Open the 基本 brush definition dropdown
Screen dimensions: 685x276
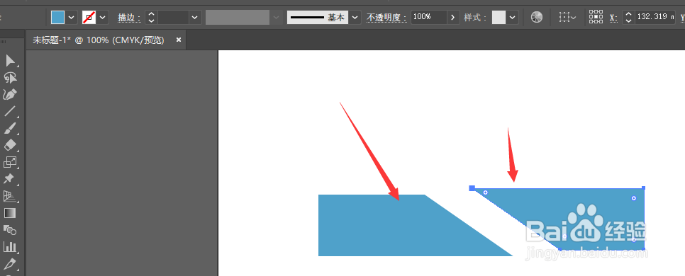coord(355,18)
